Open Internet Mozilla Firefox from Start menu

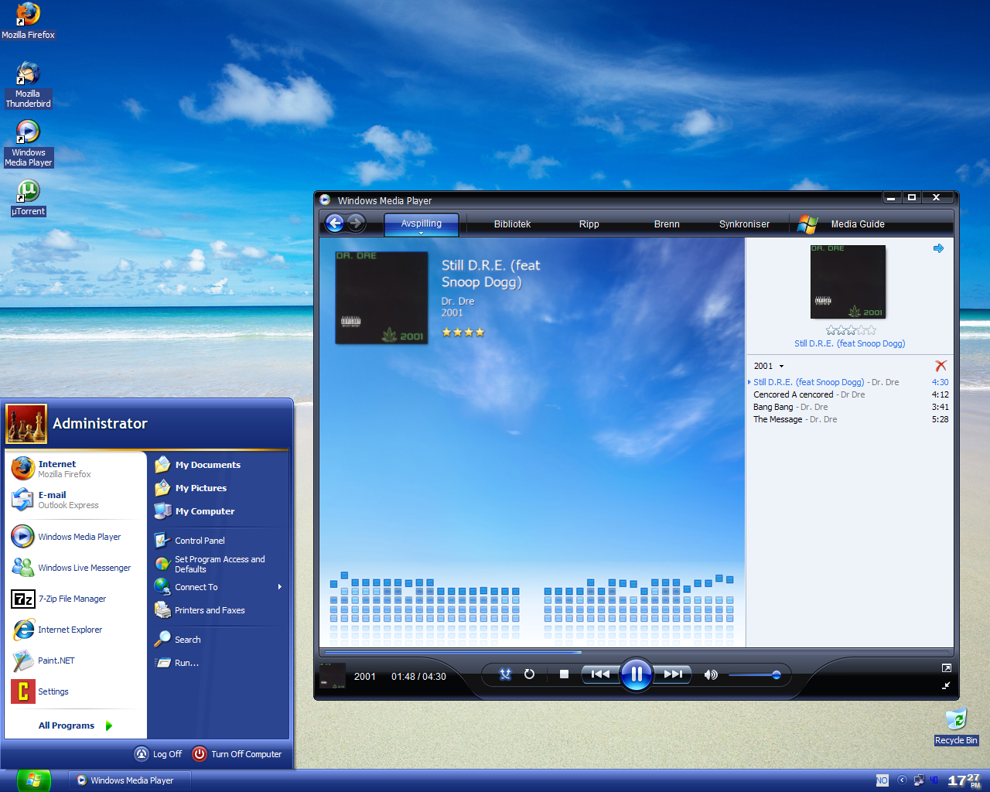point(75,469)
